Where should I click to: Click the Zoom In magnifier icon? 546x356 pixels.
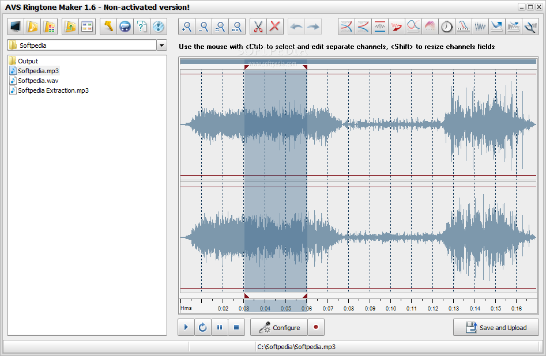[187, 26]
